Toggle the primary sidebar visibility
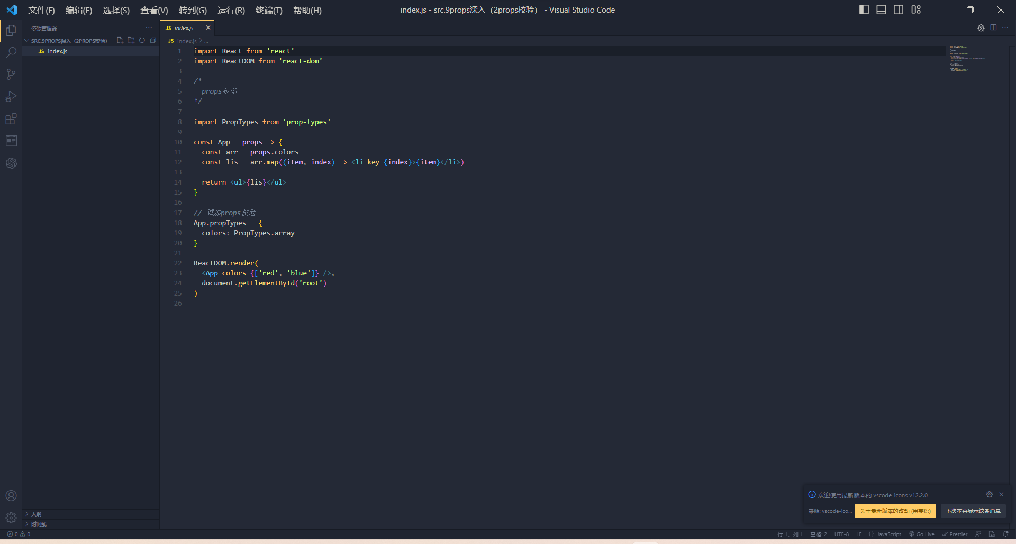 click(x=864, y=10)
